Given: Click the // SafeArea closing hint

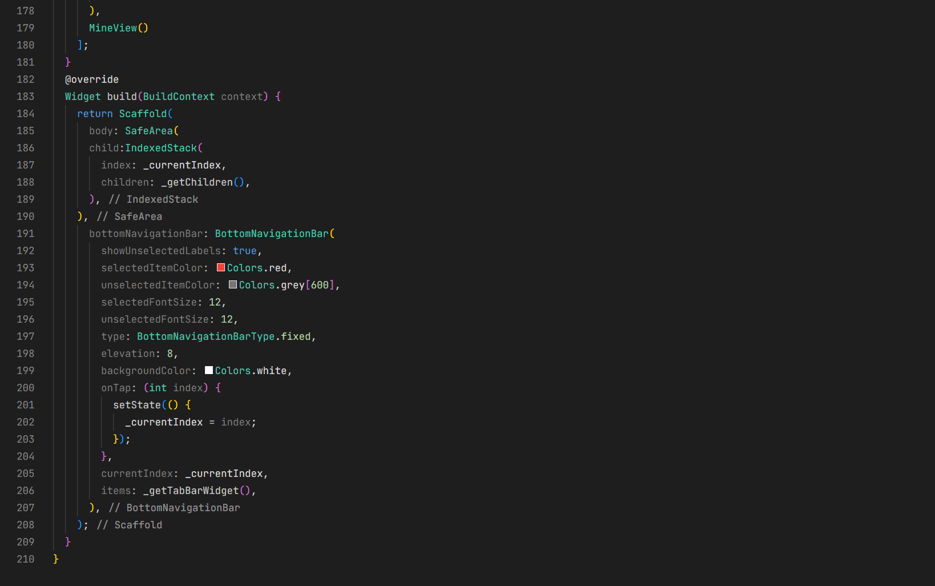Looking at the screenshot, I should pos(130,216).
